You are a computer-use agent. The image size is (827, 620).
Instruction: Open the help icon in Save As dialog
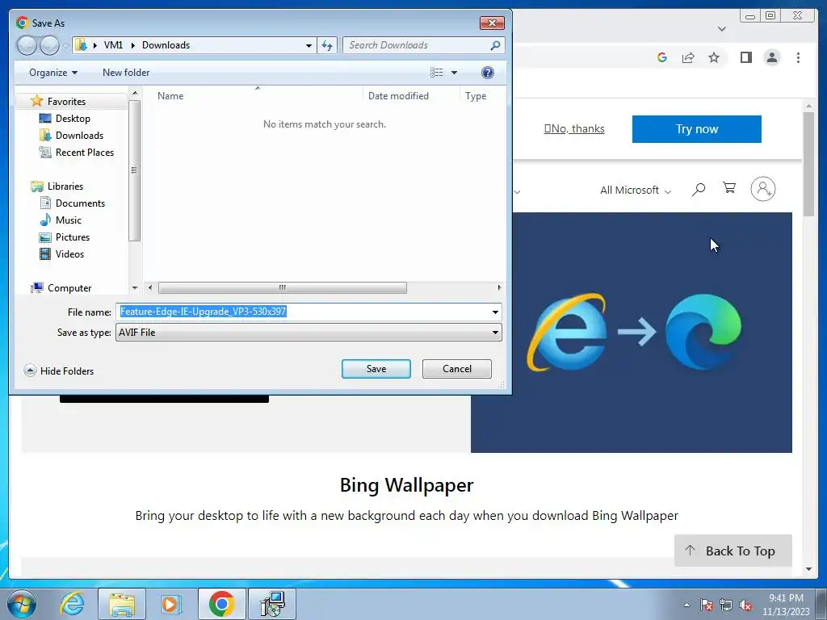488,72
